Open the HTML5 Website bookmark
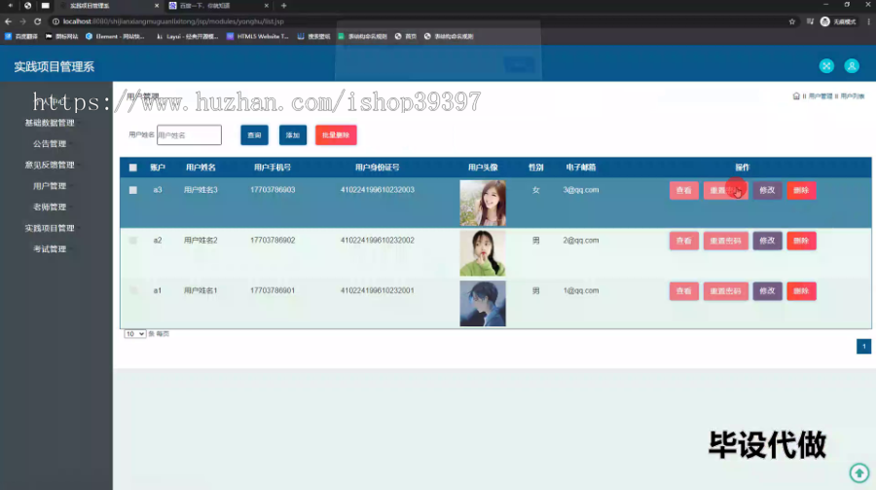The height and width of the screenshot is (490, 876). click(258, 36)
